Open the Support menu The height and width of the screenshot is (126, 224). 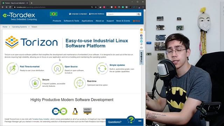tap(110, 21)
